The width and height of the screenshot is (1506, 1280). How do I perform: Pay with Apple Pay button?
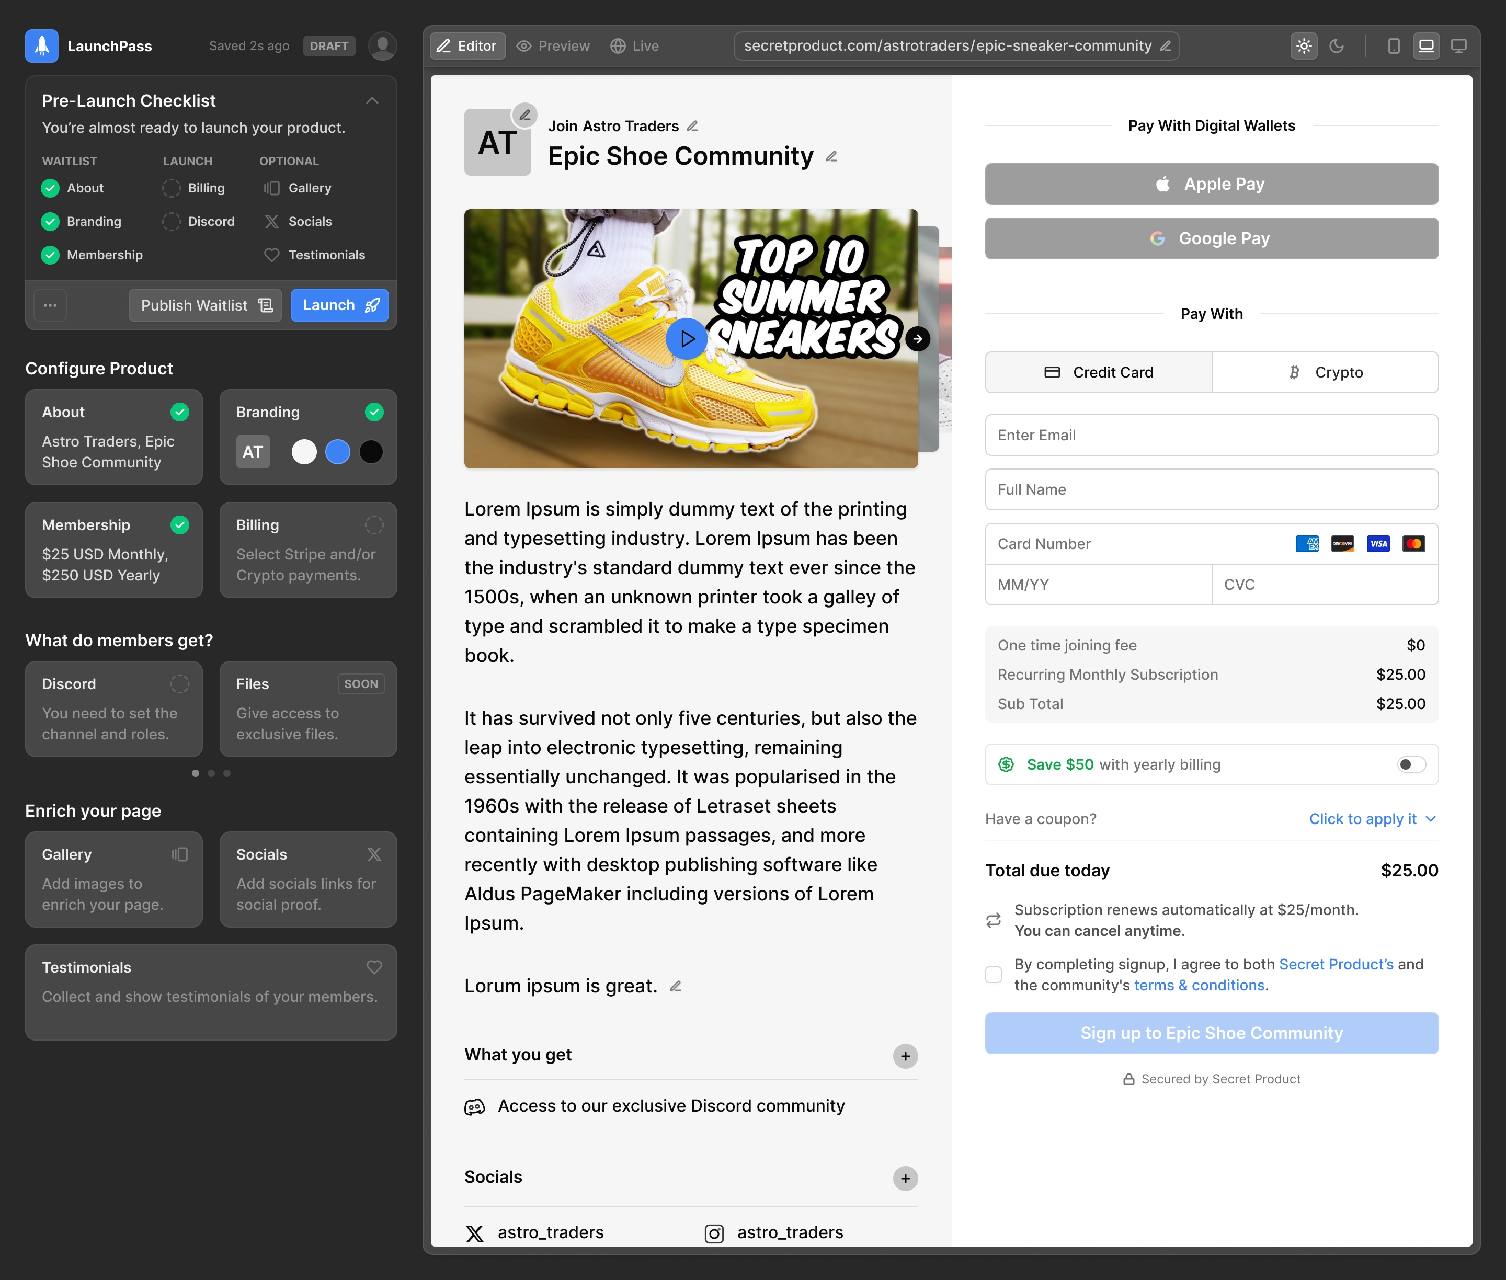[x=1211, y=184]
